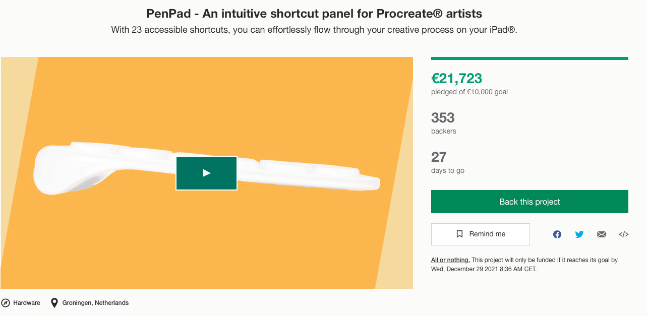
Task: Click the location pin icon
Action: (x=54, y=303)
